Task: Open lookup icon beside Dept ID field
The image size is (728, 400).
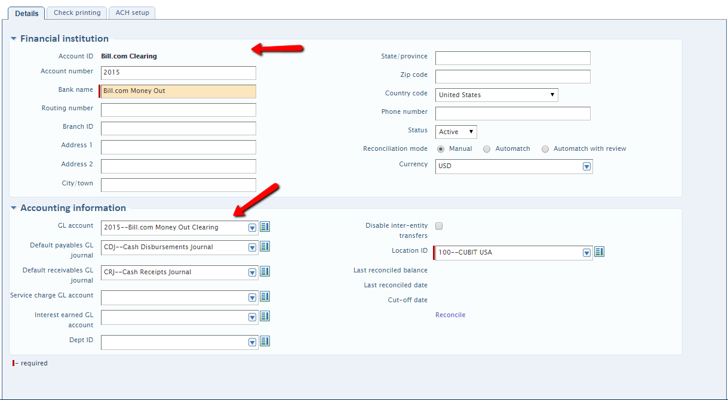Action: 265,341
